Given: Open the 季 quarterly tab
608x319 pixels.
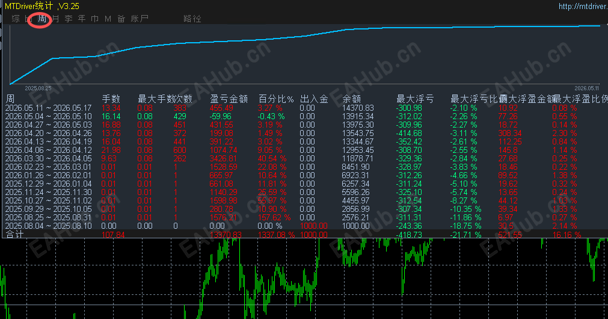Looking at the screenshot, I should click(x=69, y=19).
